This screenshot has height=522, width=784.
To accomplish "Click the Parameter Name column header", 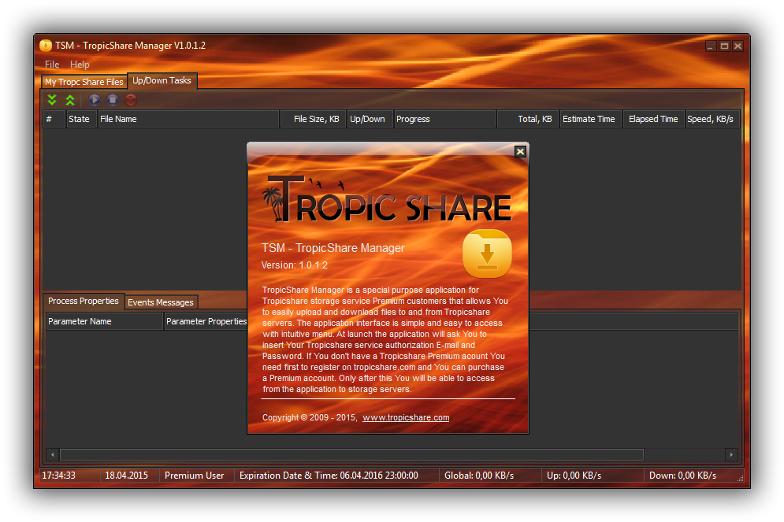I will (x=105, y=321).
